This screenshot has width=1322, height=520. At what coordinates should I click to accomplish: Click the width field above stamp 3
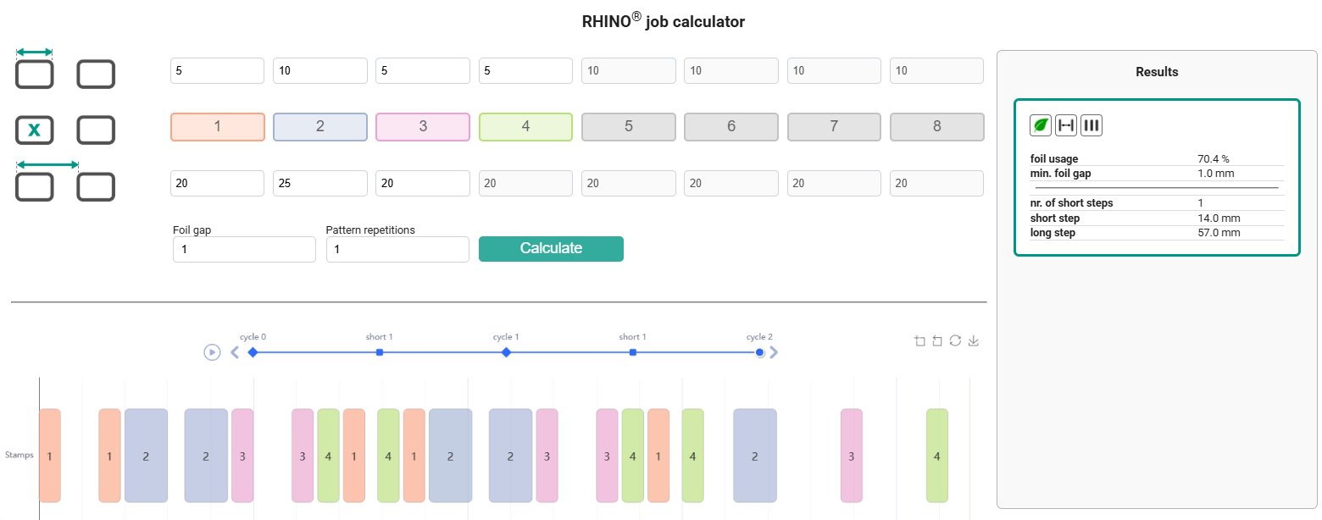[x=423, y=71]
